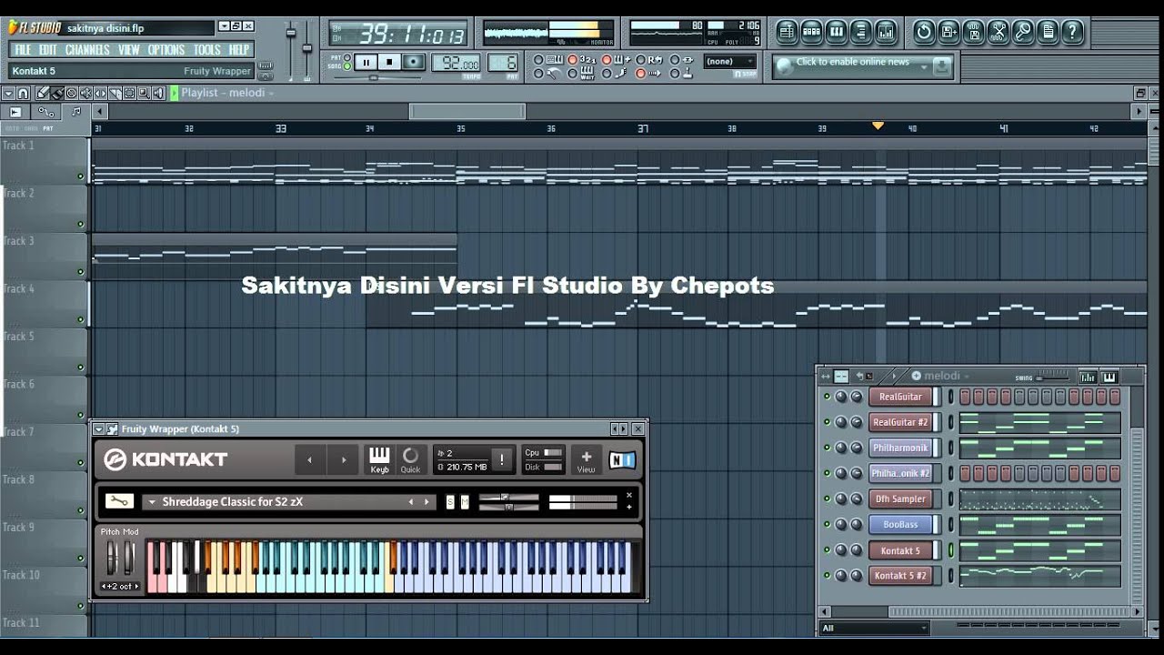Click the microphone recording icon
Screen dimensions: 1164x655
click(1022, 32)
